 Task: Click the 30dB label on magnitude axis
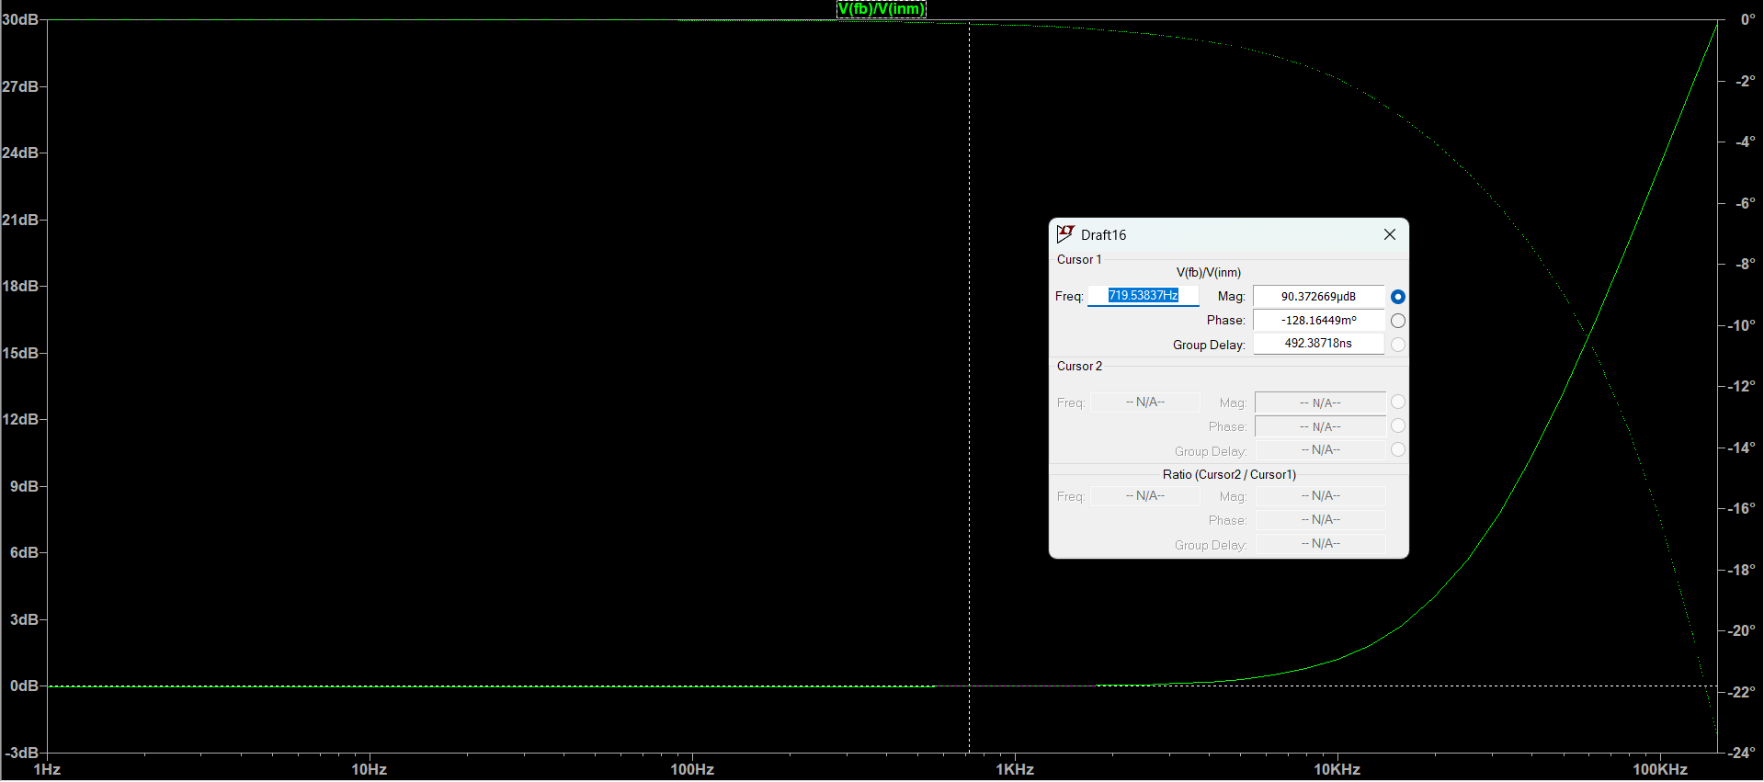(x=20, y=19)
